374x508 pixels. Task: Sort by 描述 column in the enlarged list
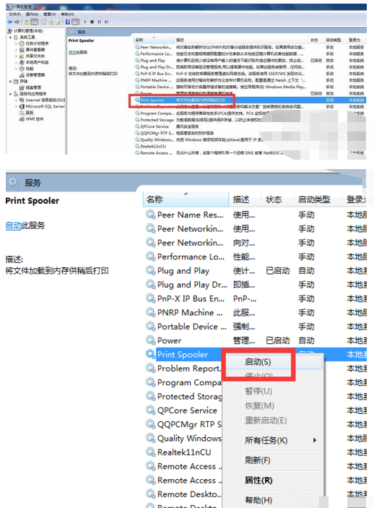[245, 199]
